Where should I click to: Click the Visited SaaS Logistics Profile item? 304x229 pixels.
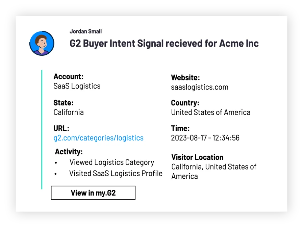[116, 173]
